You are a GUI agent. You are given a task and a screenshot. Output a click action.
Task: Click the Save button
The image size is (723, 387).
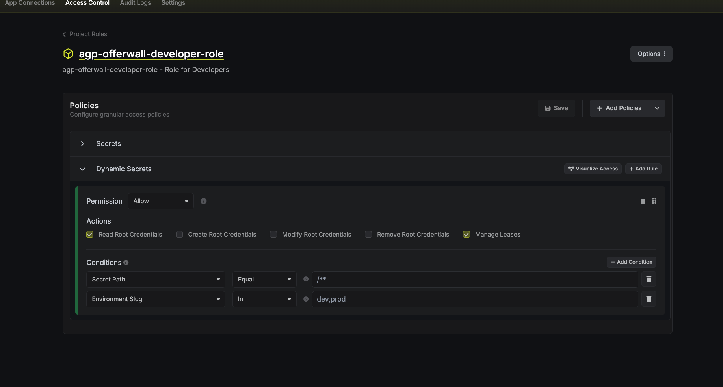556,108
